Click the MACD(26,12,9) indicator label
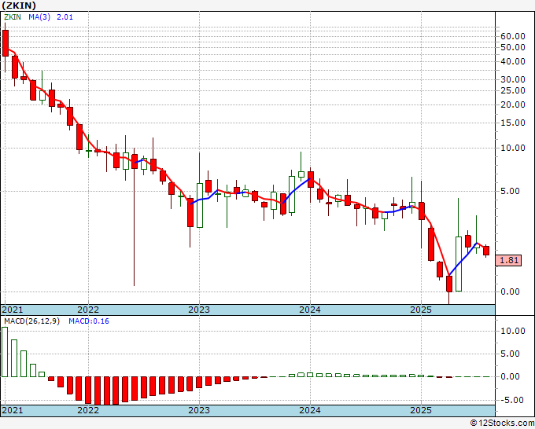 click(31, 321)
